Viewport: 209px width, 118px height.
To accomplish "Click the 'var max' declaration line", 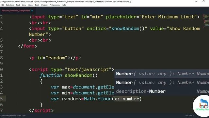I will (x=83, y=87).
